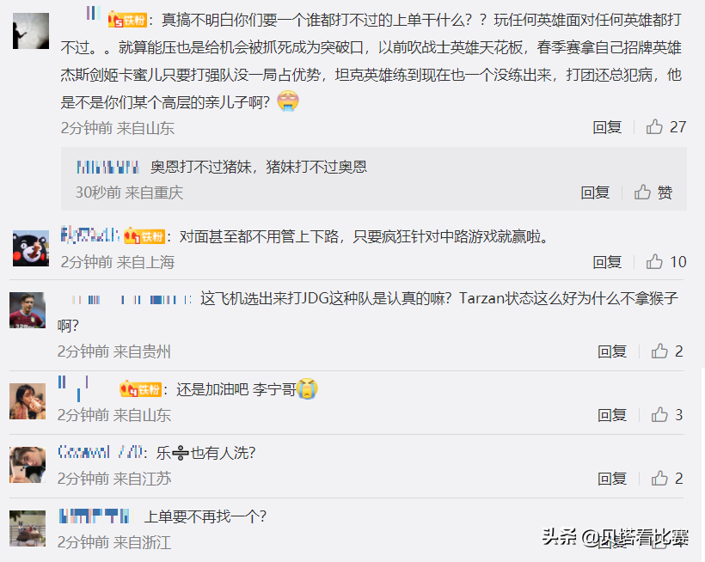Open the Kumamon avatar profile
The height and width of the screenshot is (562, 705).
point(31,248)
